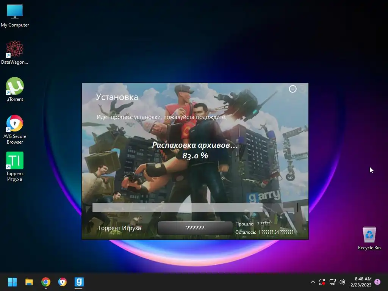Open the volume speaker tray icon
The image size is (388, 291).
click(x=342, y=282)
